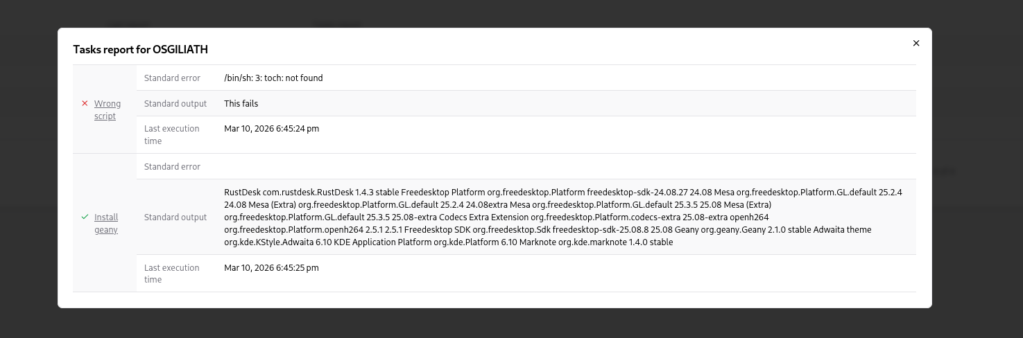
Task: Click Install geany's Standard output label
Action: pos(175,217)
